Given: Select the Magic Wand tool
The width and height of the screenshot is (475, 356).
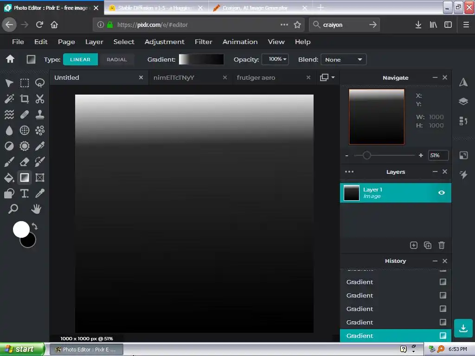Looking at the screenshot, I should pos(9,99).
